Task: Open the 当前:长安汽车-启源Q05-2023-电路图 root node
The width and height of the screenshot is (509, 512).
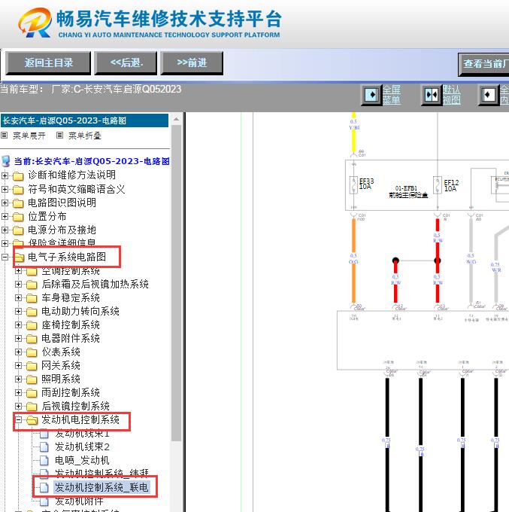Action: tap(92, 161)
